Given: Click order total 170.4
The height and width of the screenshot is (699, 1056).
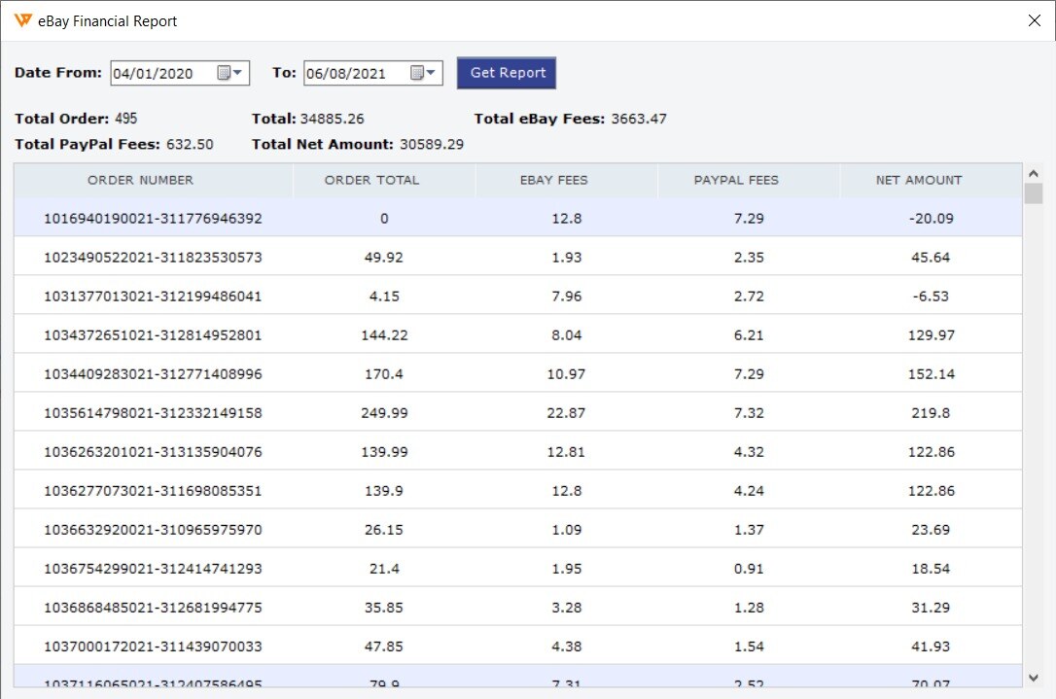Looking at the screenshot, I should (384, 374).
